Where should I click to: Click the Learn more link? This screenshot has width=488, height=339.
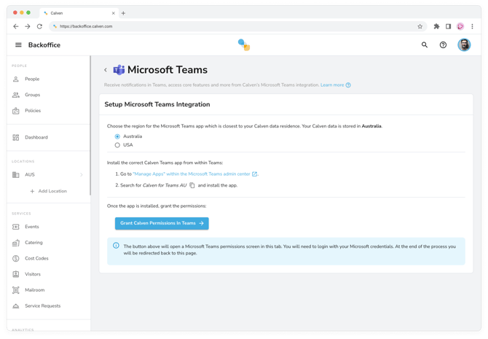click(333, 85)
